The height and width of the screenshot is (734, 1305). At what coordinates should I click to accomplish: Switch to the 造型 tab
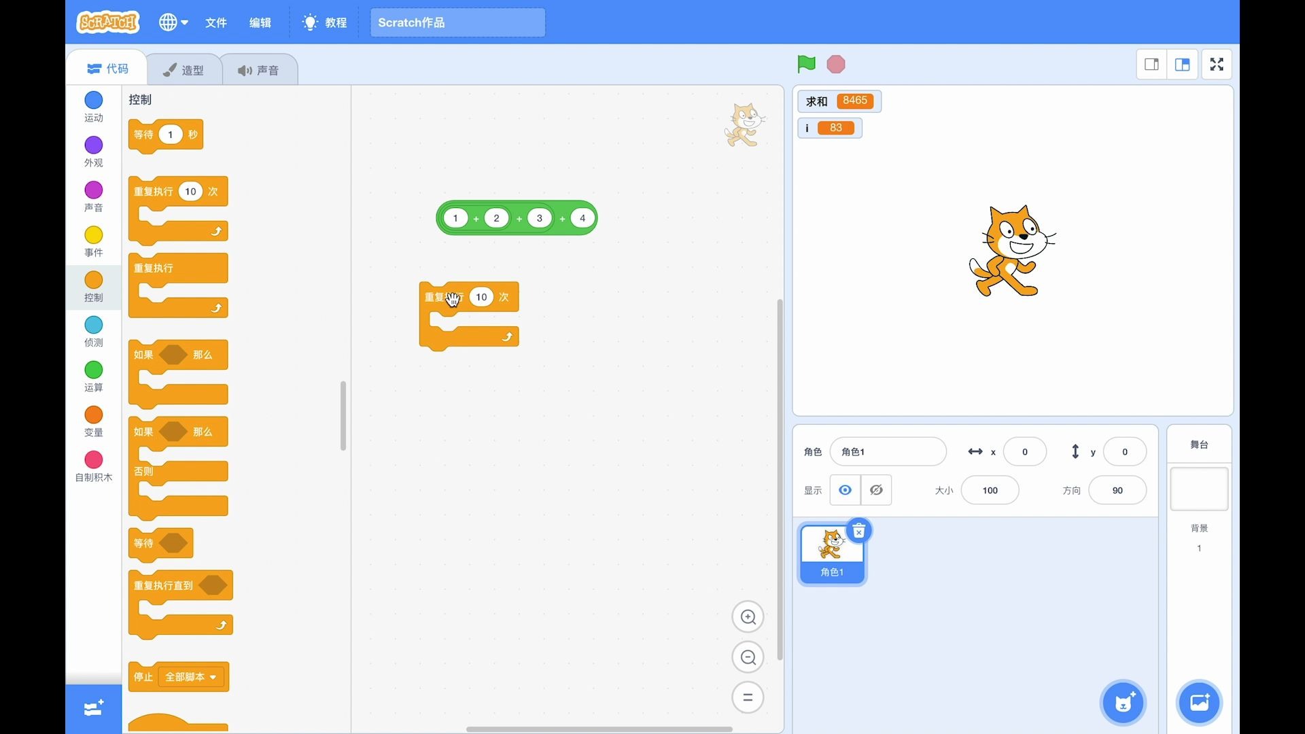click(184, 70)
